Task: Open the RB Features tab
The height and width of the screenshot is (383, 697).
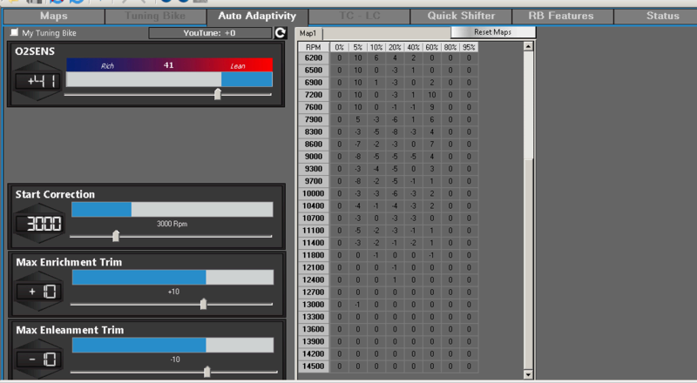Action: coord(560,16)
